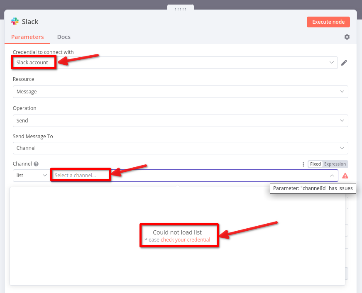
Task: Open the Channel parameter options menu dots
Action: [303, 164]
